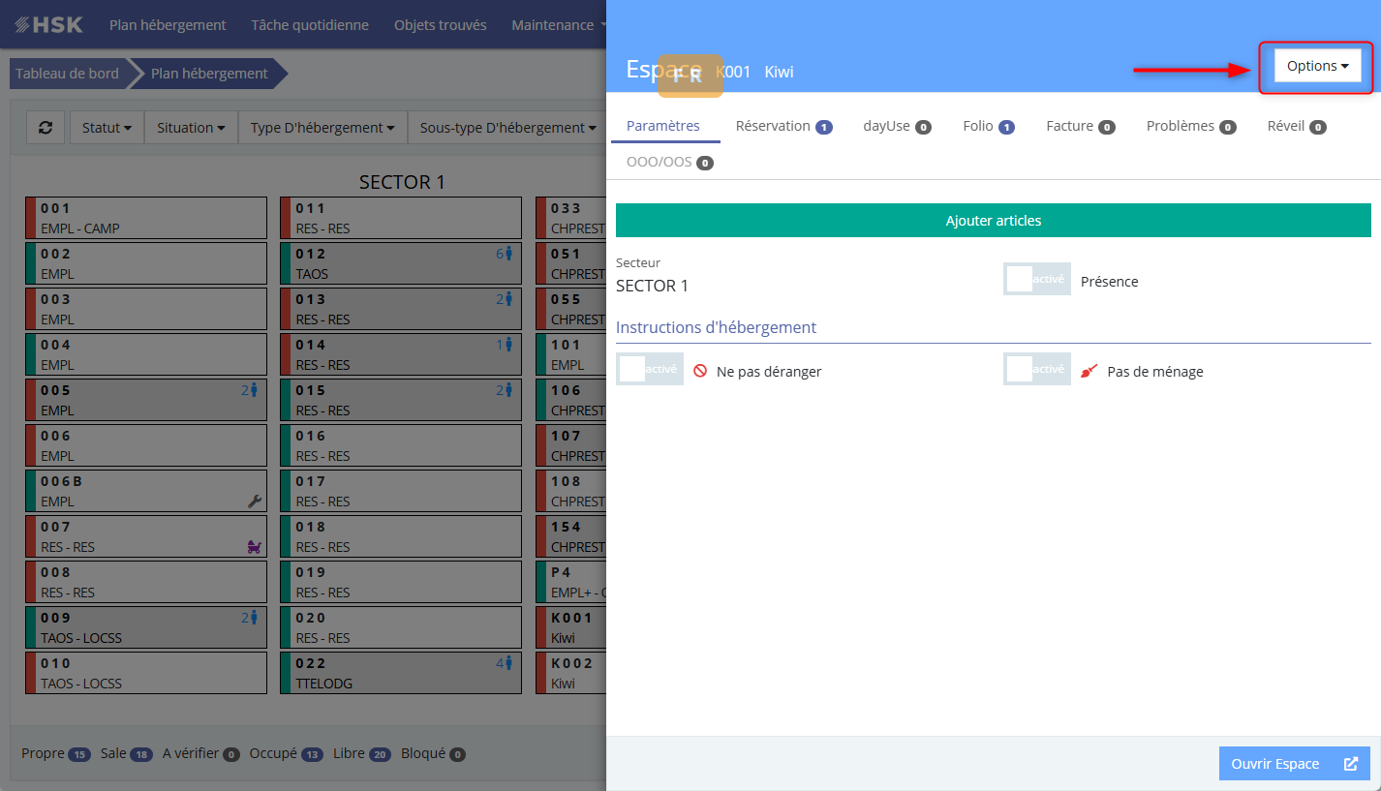Screen dimensions: 1381x791
Task: Enable the Ne pas déranger switch
Action: click(649, 370)
